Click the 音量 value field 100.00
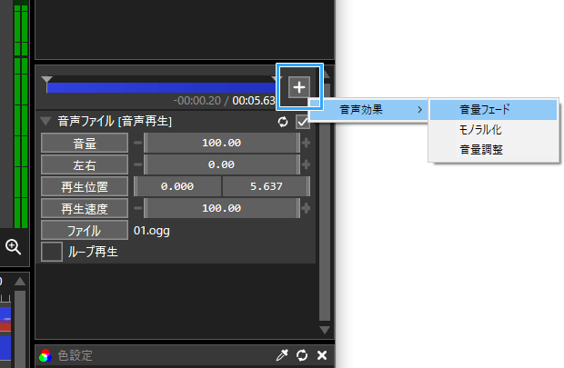This screenshot has width=564, height=368. 222,143
